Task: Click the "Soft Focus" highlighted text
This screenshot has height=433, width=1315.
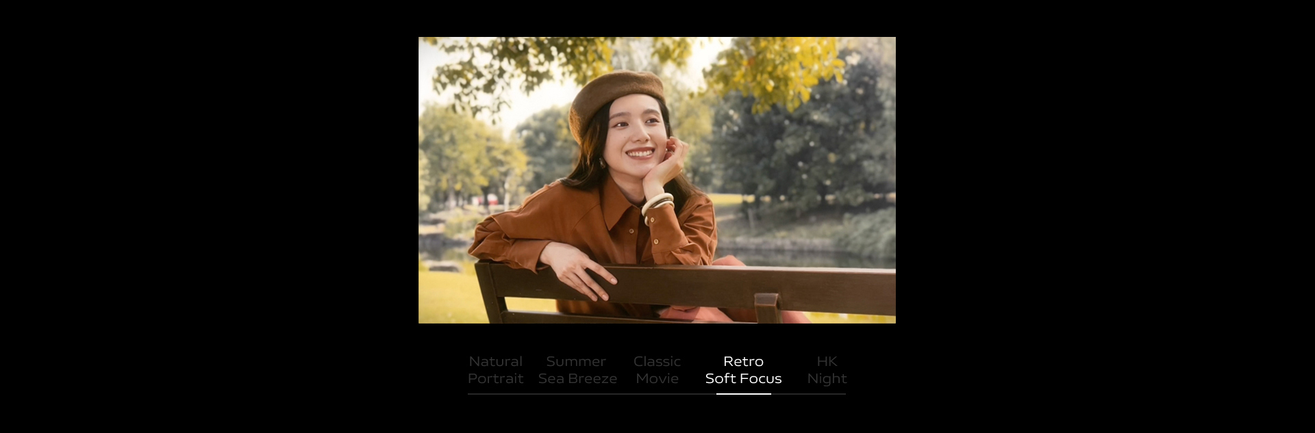Action: 743,379
